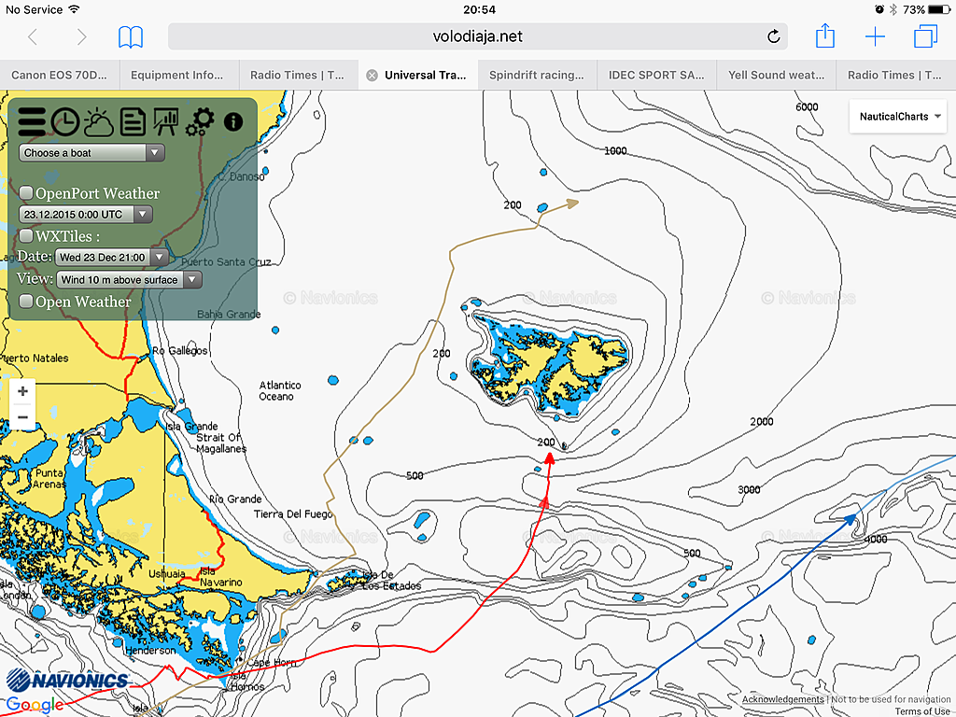This screenshot has width=956, height=717.
Task: Click the Google logo on the map
Action: click(35, 706)
